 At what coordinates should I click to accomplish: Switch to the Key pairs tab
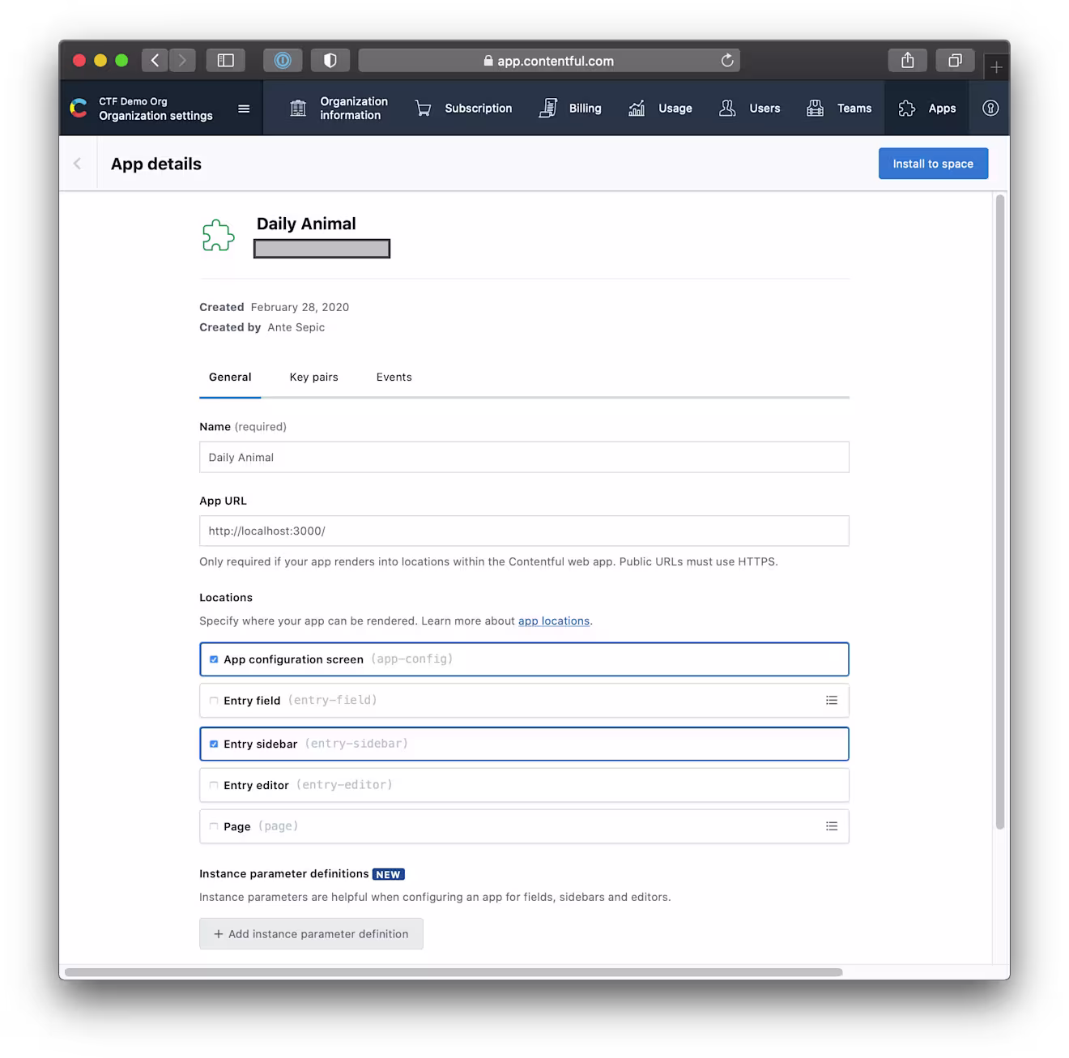coord(314,378)
